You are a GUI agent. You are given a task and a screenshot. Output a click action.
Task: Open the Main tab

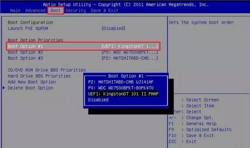tap(15, 11)
